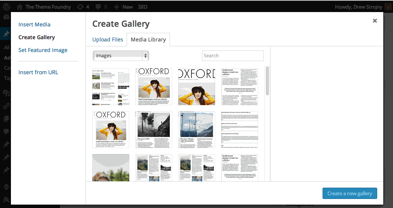Open SEO menu in the admin bar

point(142,7)
